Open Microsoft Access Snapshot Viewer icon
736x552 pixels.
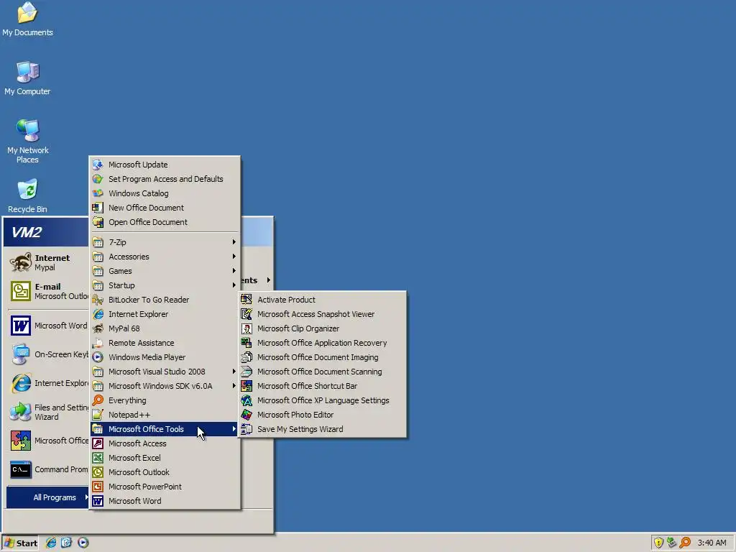tap(247, 314)
